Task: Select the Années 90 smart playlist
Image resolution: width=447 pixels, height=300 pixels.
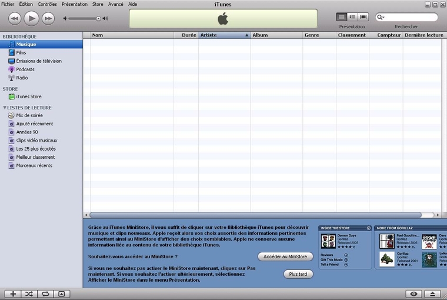Action: [41, 132]
